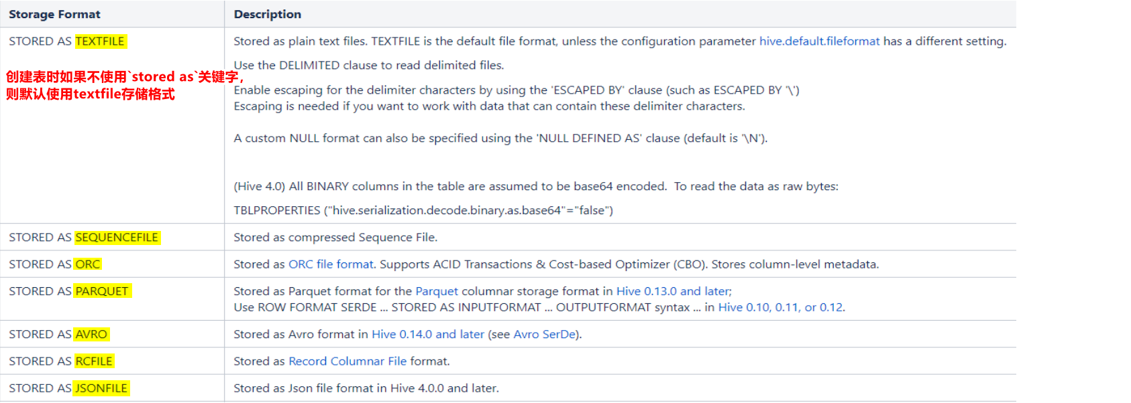Select the highlighted ORC keyword
The image size is (1131, 403).
88,264
